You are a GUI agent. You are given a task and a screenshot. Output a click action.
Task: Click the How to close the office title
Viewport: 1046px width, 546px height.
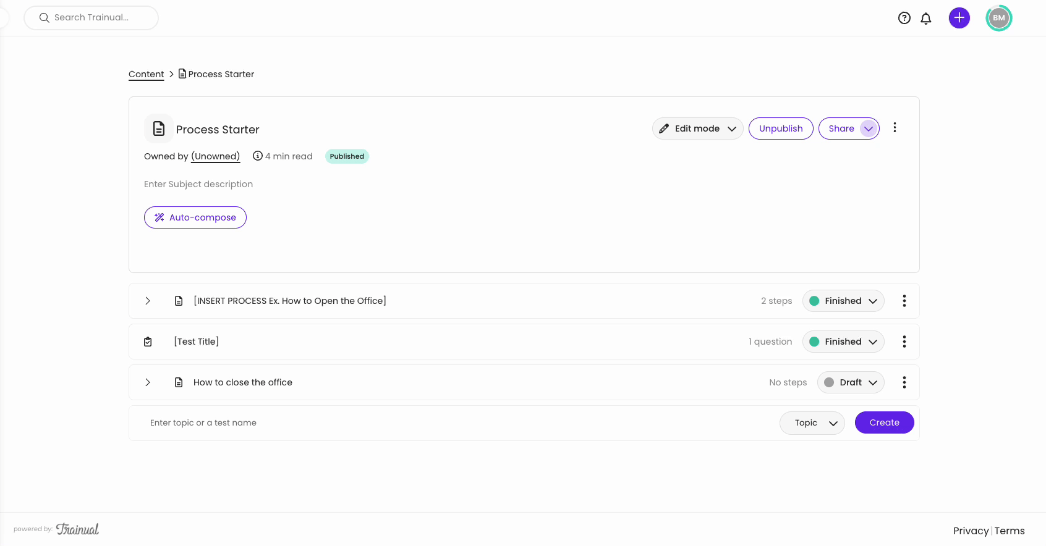[x=243, y=382]
